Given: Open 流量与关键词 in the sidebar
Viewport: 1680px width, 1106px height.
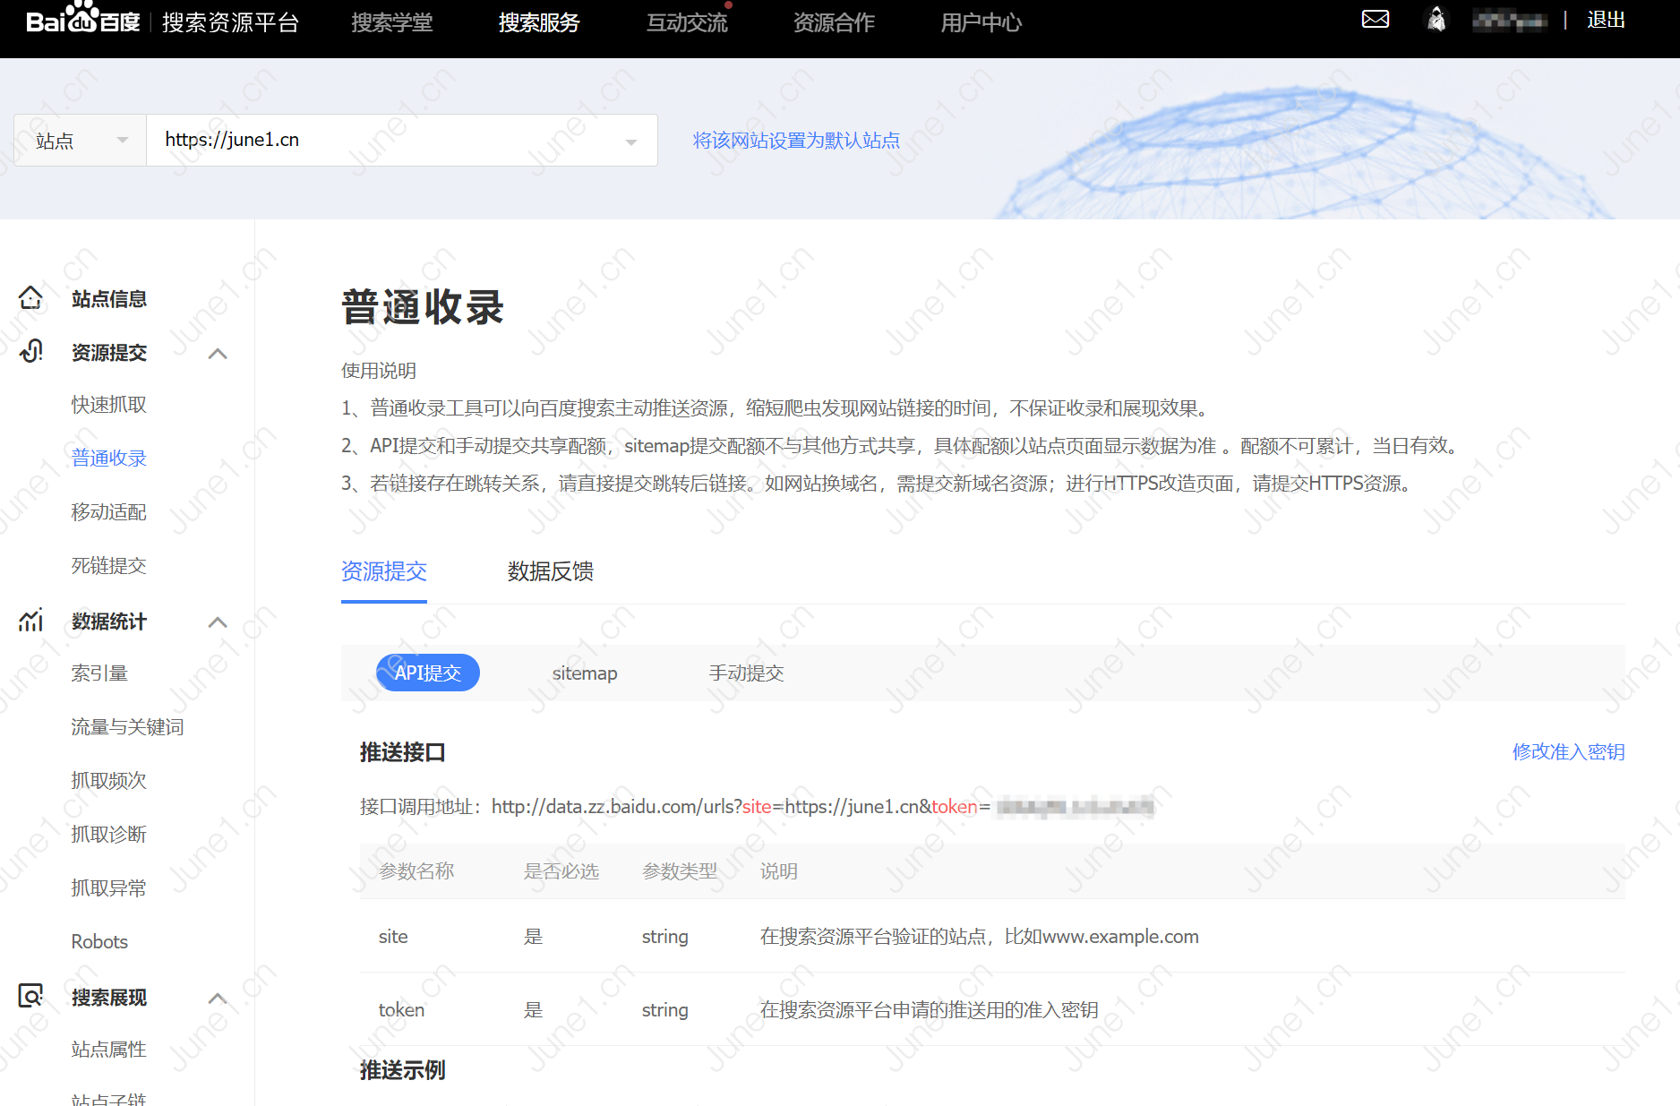Looking at the screenshot, I should click(x=128, y=727).
